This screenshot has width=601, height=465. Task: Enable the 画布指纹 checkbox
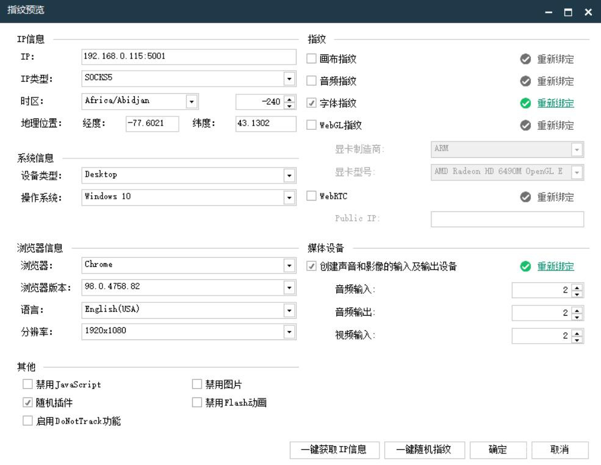coord(311,59)
